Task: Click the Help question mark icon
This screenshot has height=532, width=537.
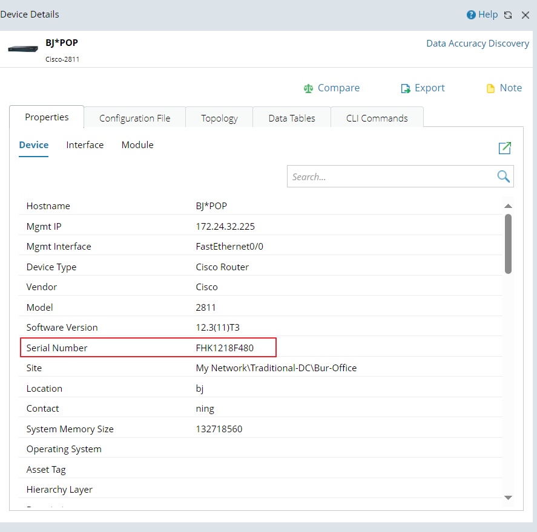Action: [471, 15]
